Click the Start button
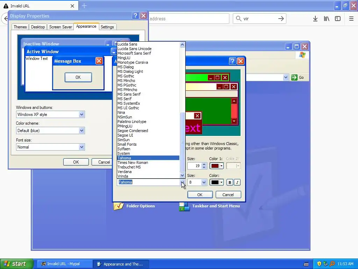358x269 pixels. click(17, 264)
